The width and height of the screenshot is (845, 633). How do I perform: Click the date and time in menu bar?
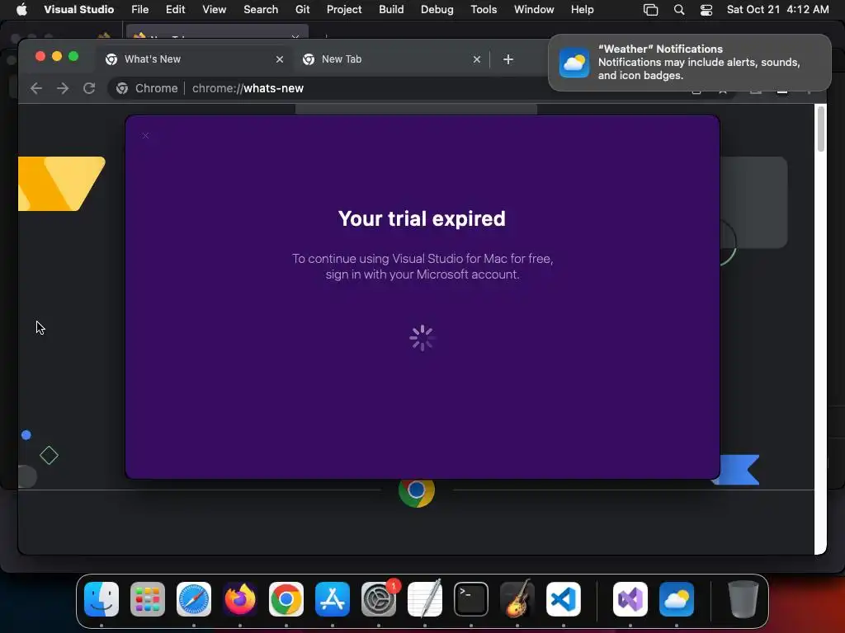tap(777, 9)
